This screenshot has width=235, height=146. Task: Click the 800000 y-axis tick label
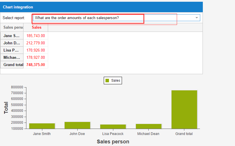point(17,87)
